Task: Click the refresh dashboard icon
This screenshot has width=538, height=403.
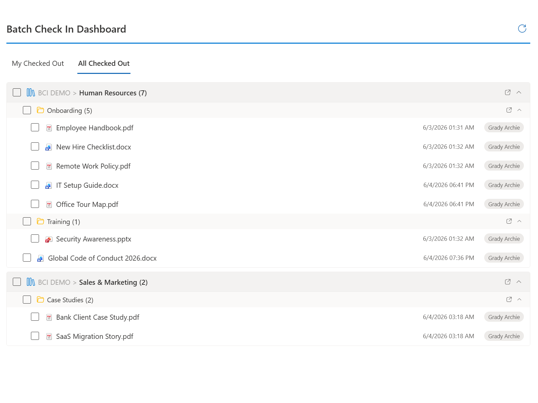Action: tap(522, 29)
